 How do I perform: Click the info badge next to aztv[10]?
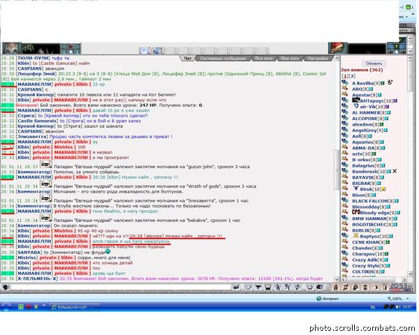[x=374, y=154]
